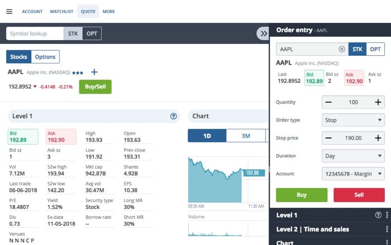This screenshot has height=245, width=391.
Task: Open Level 1 help in quote section
Action: click(x=174, y=116)
